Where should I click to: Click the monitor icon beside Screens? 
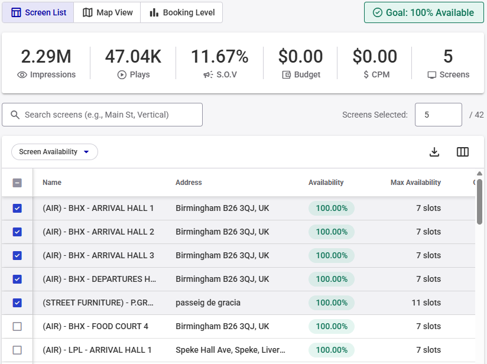(x=432, y=75)
